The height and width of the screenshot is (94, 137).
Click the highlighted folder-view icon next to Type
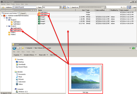[x=64, y=7]
